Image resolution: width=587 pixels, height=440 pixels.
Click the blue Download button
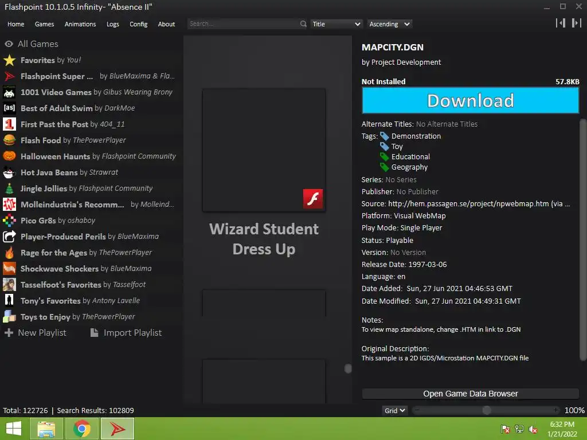click(x=470, y=100)
